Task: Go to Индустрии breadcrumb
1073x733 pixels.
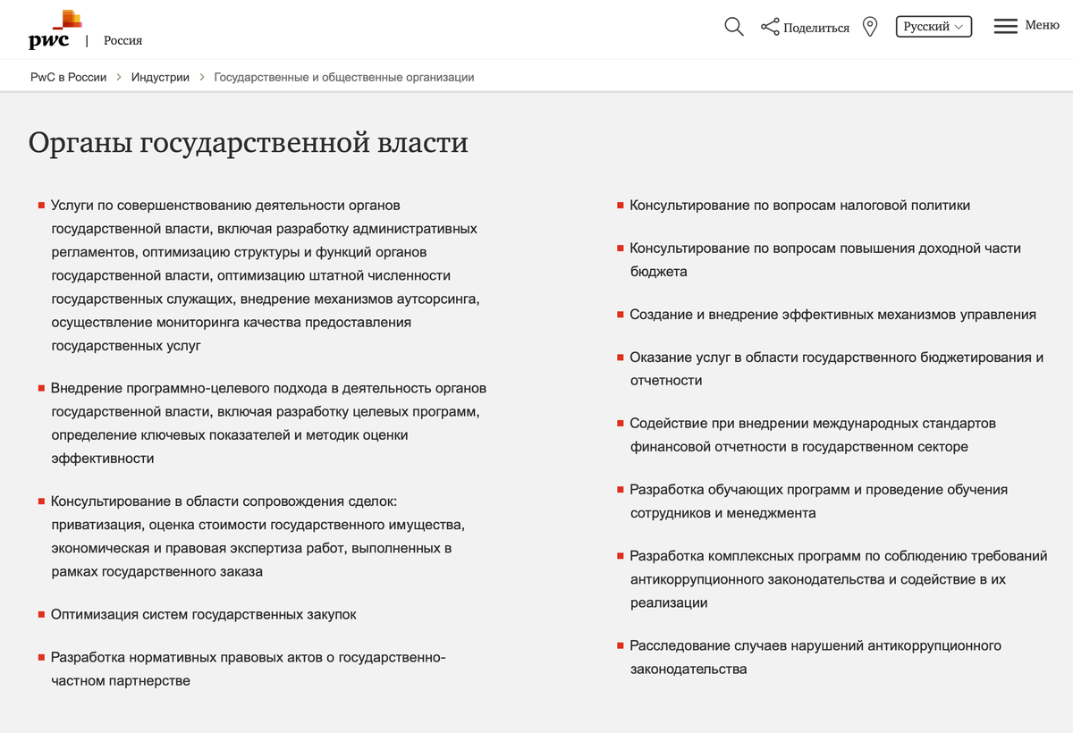Action: [160, 77]
